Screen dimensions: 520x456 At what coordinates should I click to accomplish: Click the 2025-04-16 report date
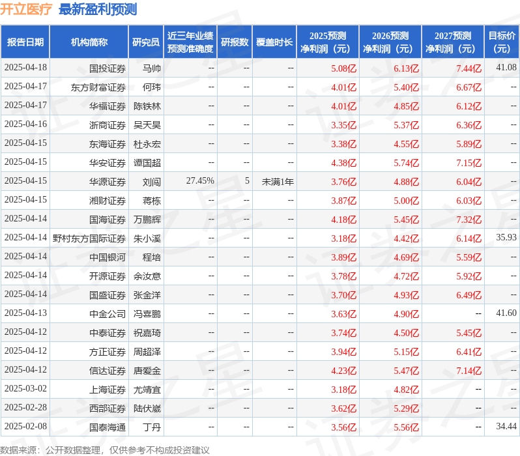pos(25,124)
